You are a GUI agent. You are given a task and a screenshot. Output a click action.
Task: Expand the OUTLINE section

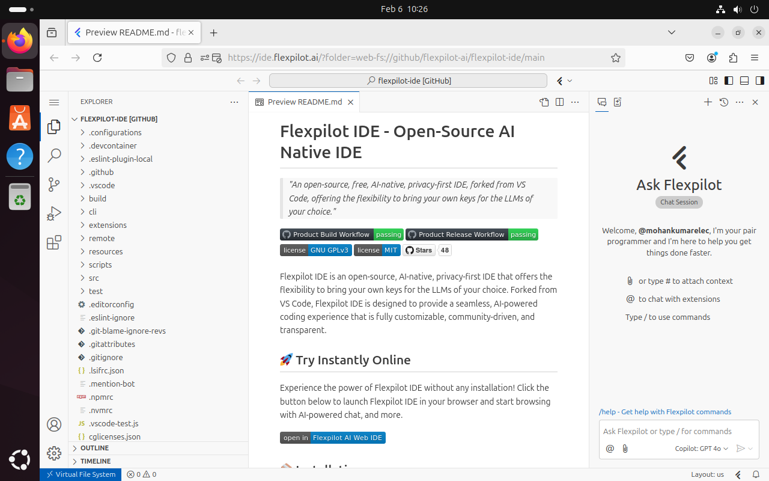[94, 448]
